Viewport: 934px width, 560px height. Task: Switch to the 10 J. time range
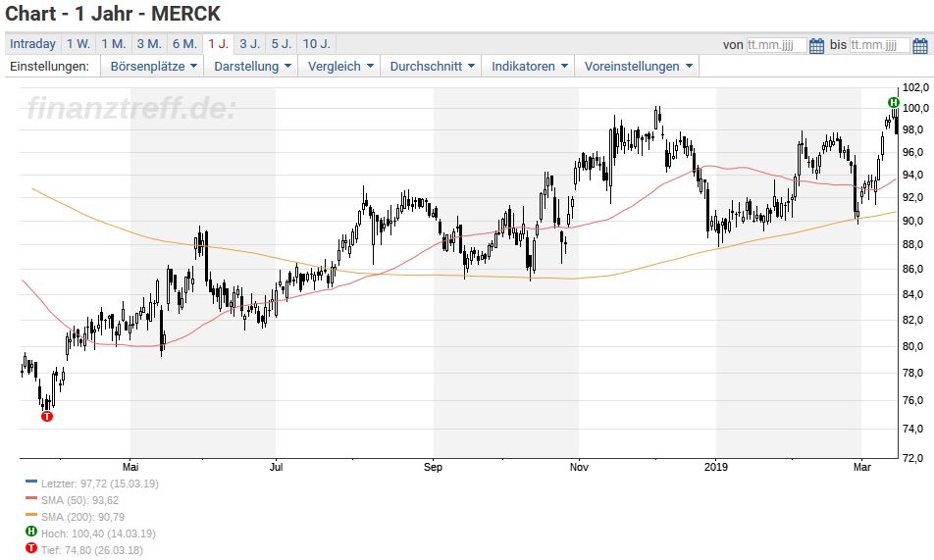(x=316, y=44)
